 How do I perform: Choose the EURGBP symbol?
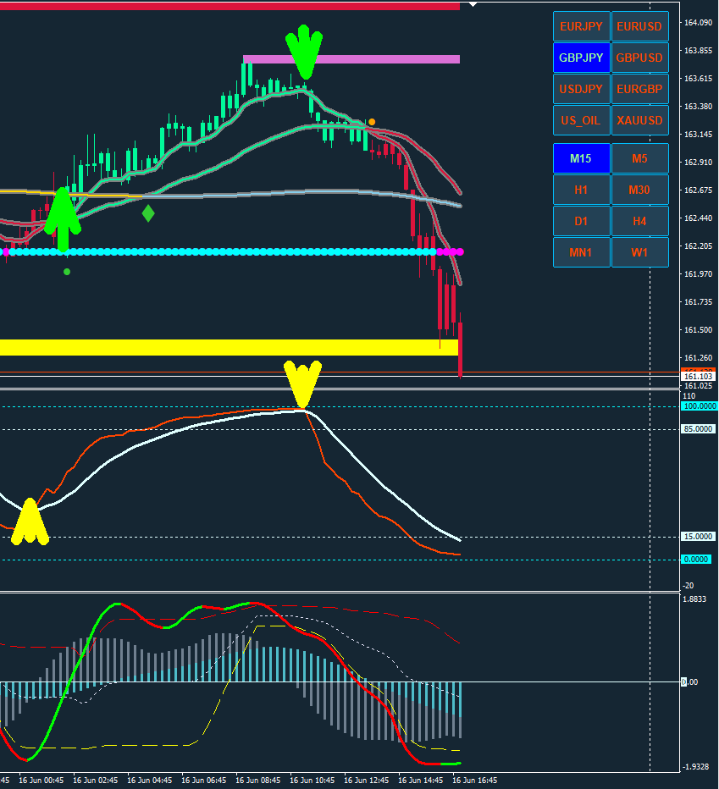point(640,89)
